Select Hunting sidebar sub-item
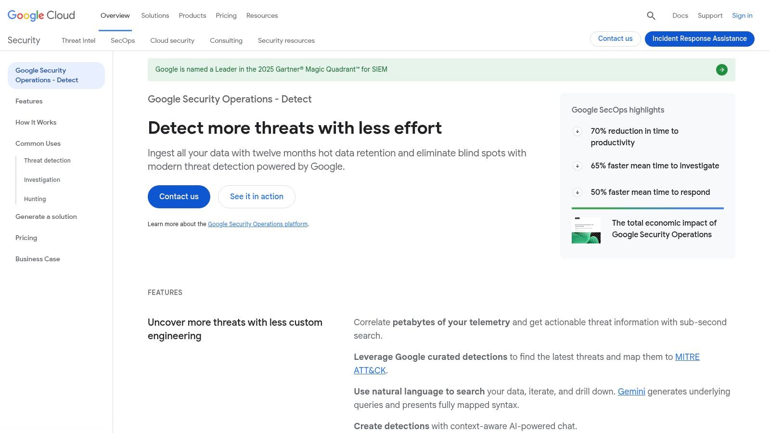Screen dimensions: 770x433 coord(35,199)
